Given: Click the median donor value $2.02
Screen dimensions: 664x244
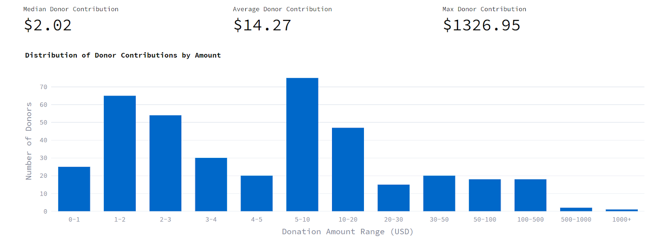Looking at the screenshot, I should [48, 25].
